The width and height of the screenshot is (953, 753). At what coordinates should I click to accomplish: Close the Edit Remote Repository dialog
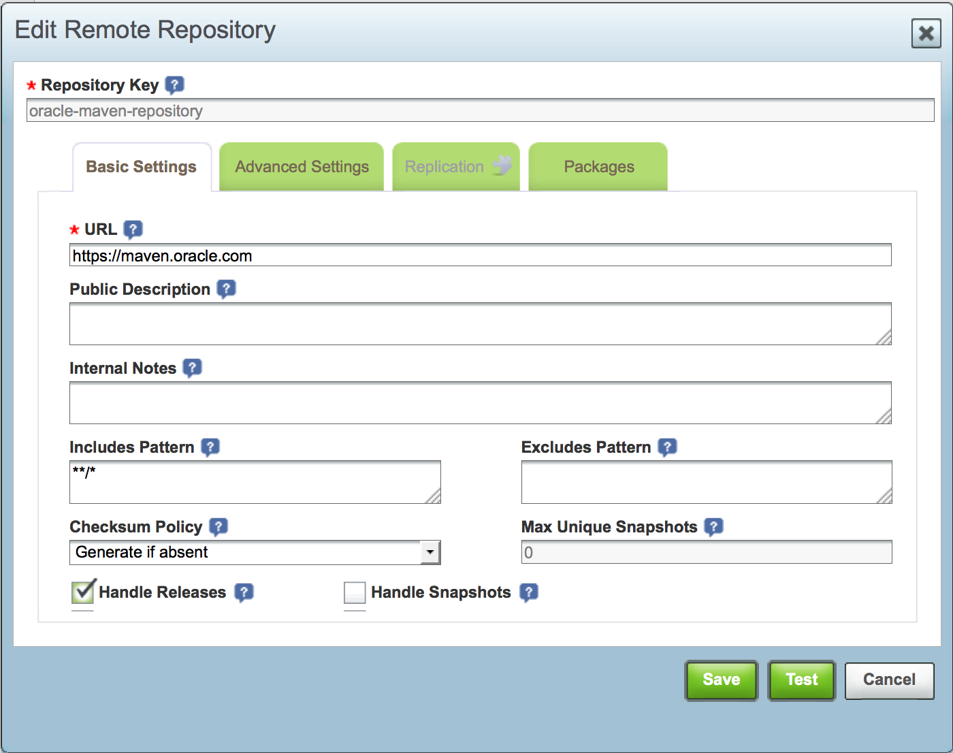(x=926, y=33)
